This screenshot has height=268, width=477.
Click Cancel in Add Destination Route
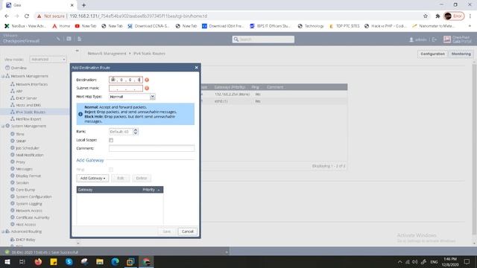click(187, 232)
